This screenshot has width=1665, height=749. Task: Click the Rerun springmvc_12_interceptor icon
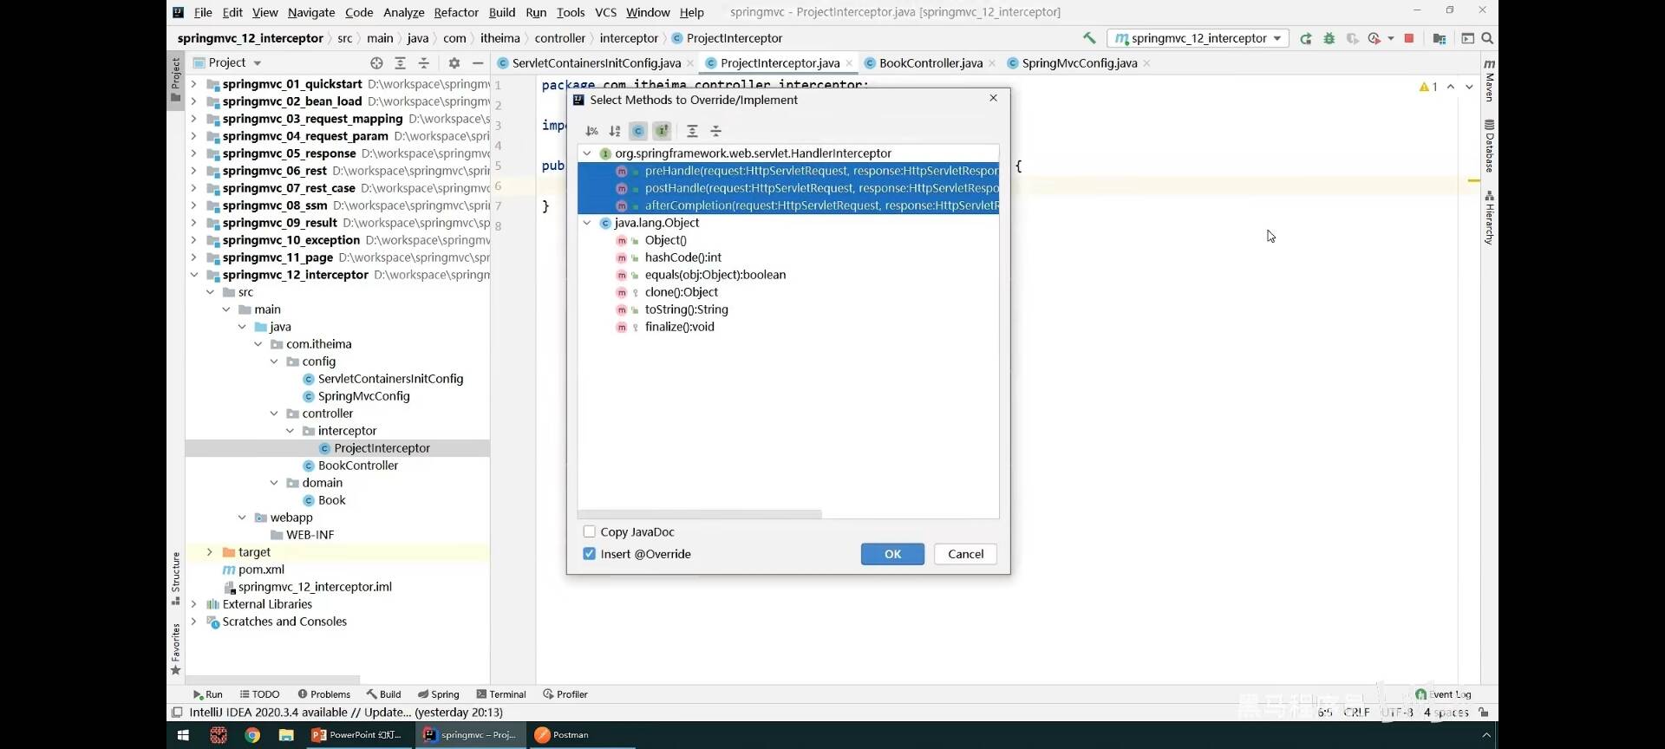1305,38
